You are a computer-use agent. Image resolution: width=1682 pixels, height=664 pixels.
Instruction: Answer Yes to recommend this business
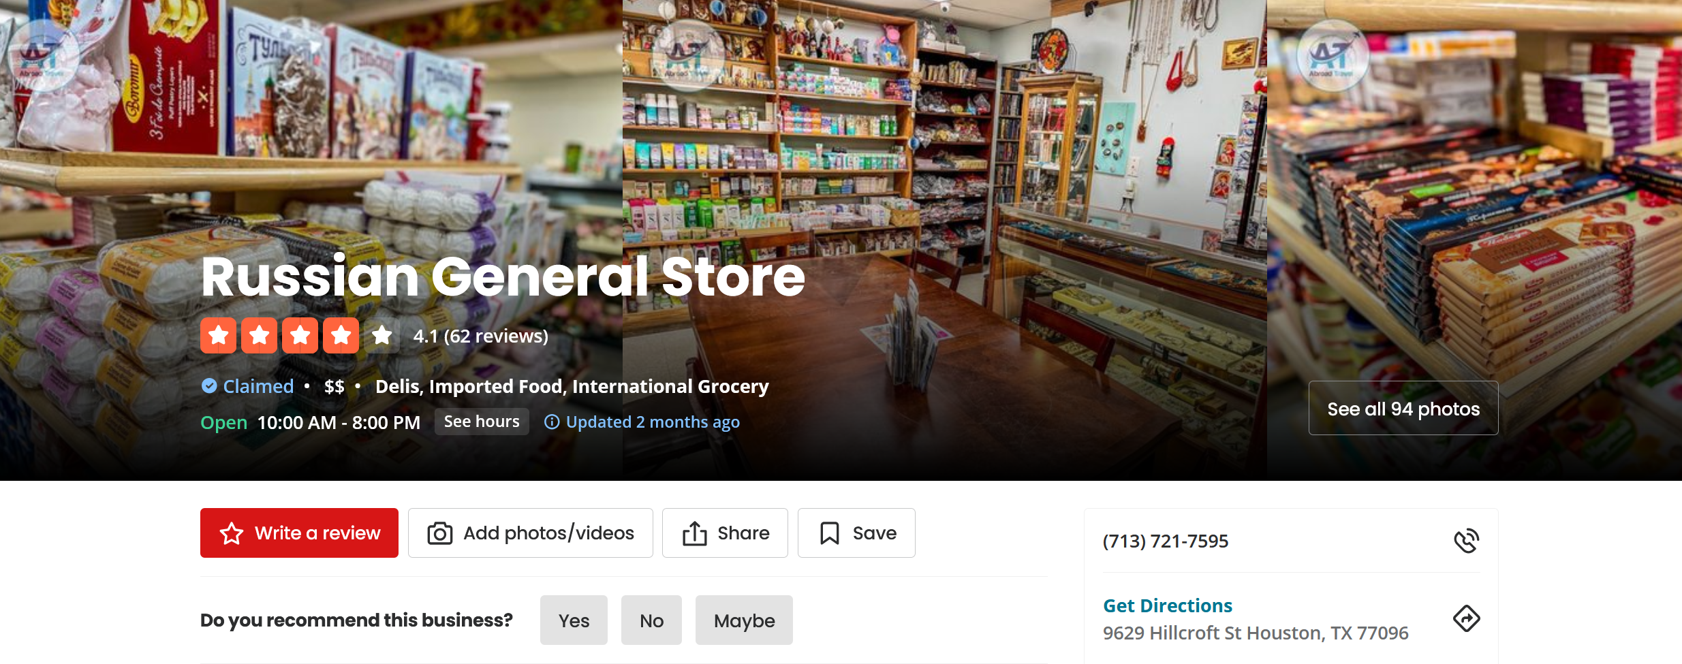[x=574, y=620]
